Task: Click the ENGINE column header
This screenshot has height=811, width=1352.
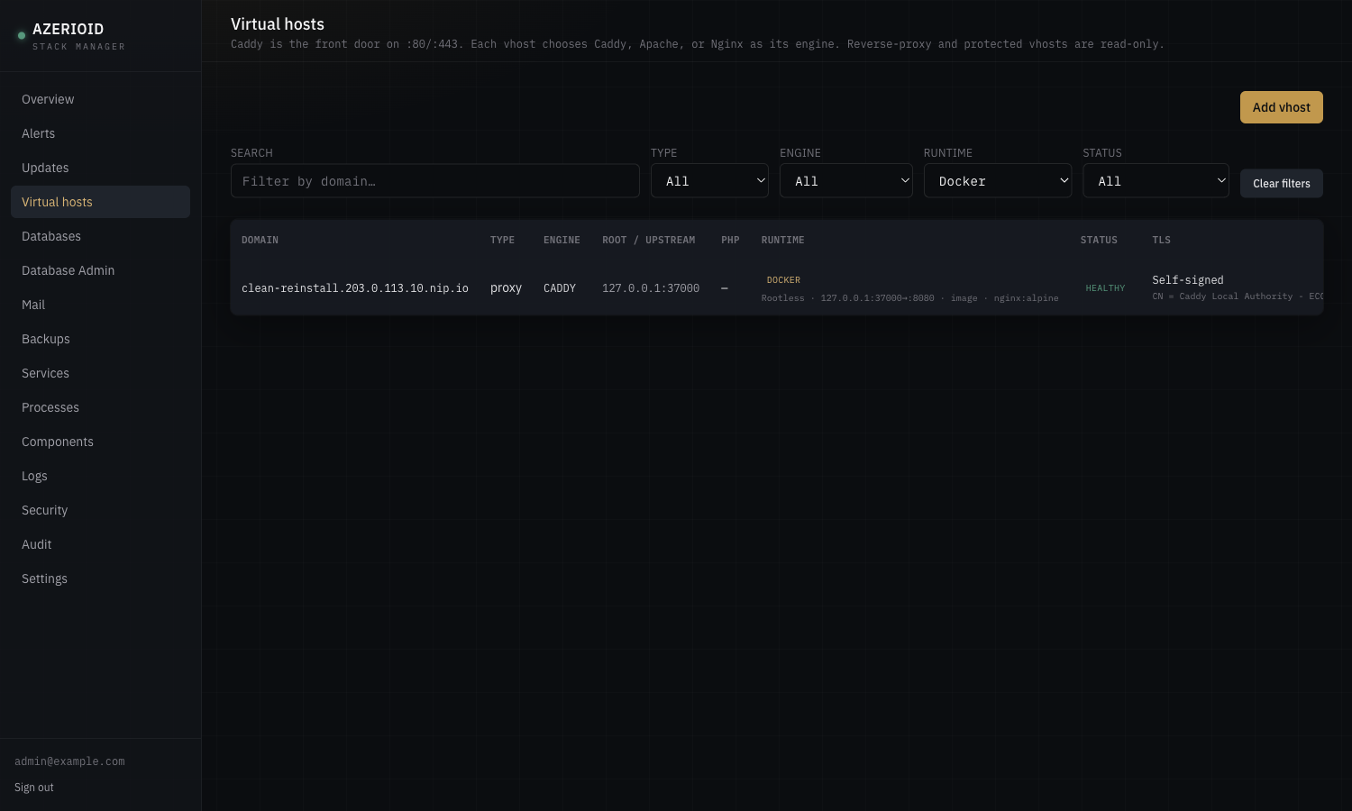Action: pyautogui.click(x=562, y=241)
